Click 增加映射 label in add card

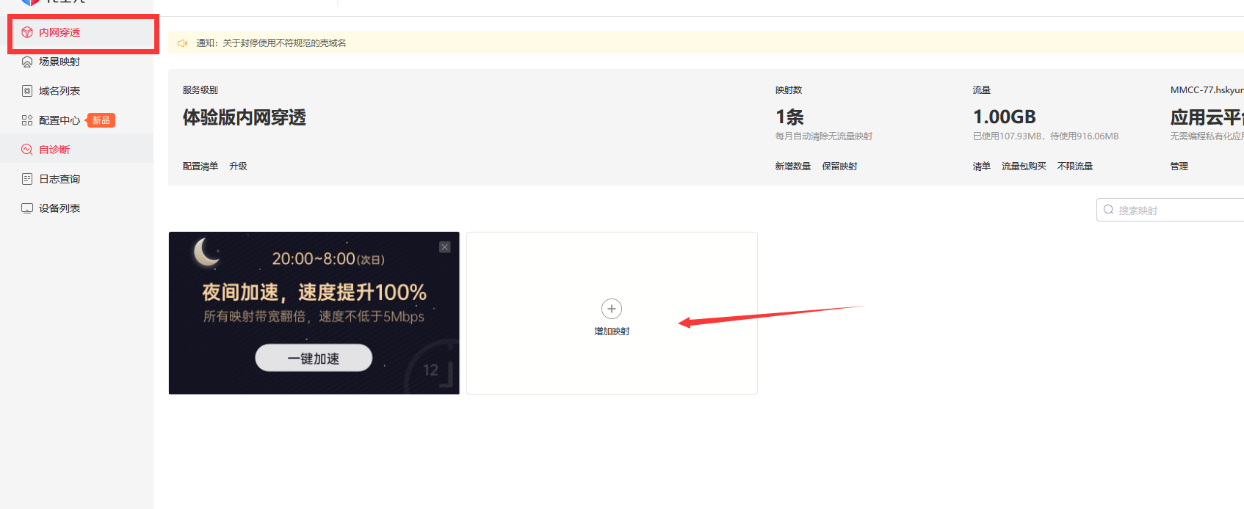click(612, 332)
